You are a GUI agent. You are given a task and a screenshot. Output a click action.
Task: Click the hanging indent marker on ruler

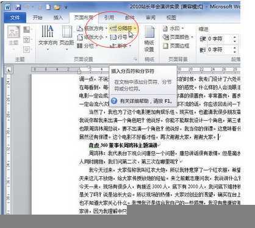point(79,71)
